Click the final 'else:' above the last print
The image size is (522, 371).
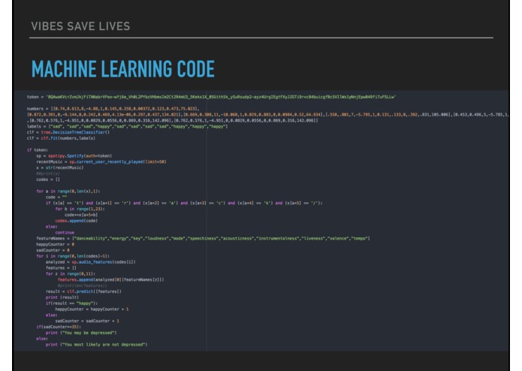[x=42, y=339]
